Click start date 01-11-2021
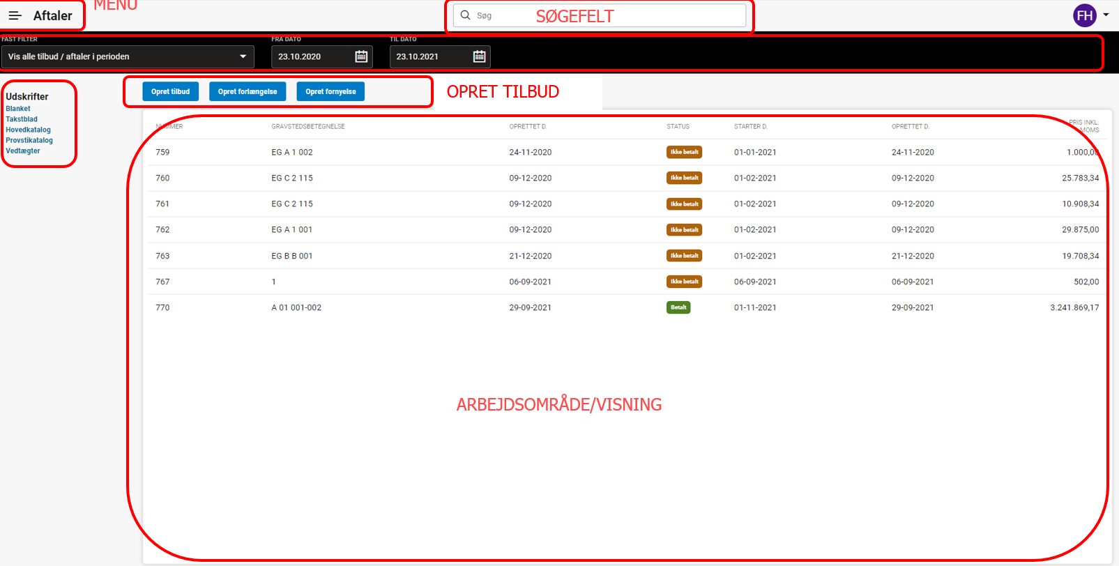The width and height of the screenshot is (1119, 566). pos(755,307)
